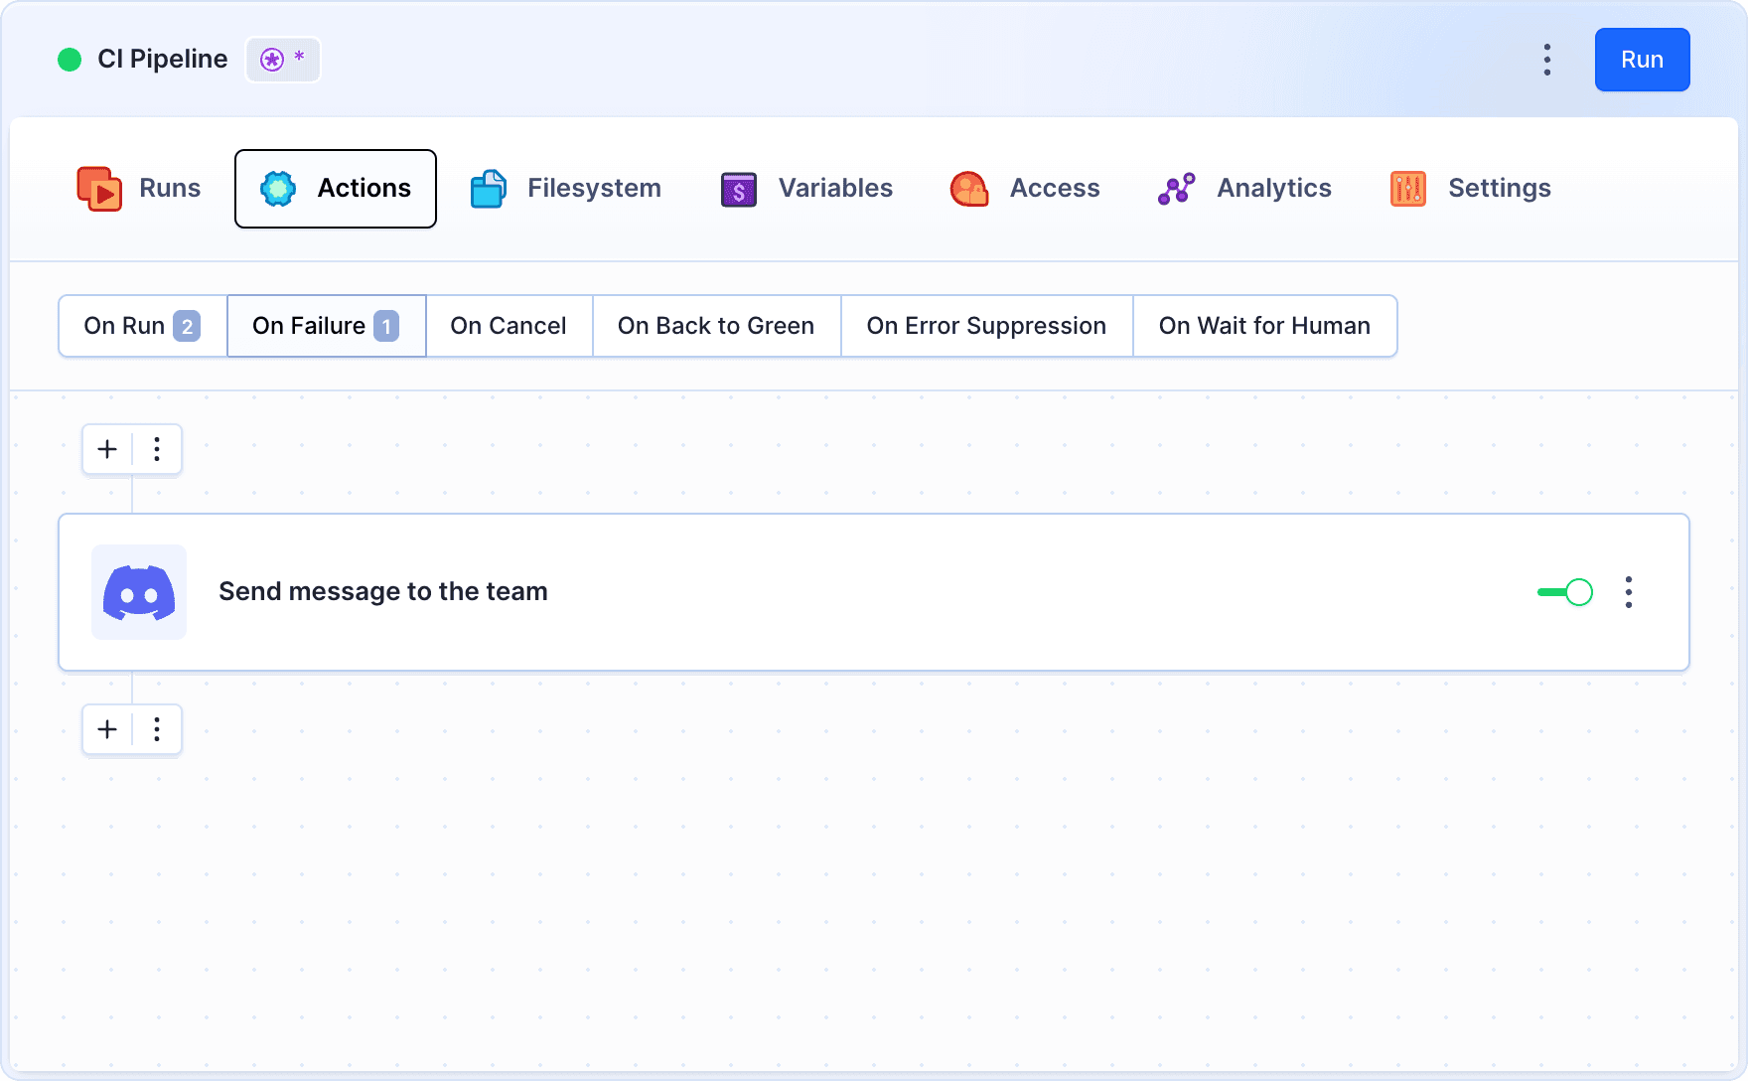The image size is (1748, 1081).
Task: Open the pipeline kebab menu beside Run
Action: (1546, 60)
